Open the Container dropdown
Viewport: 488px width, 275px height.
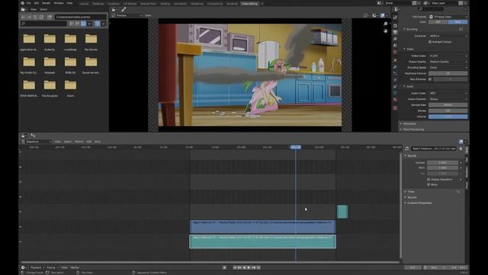(448, 36)
